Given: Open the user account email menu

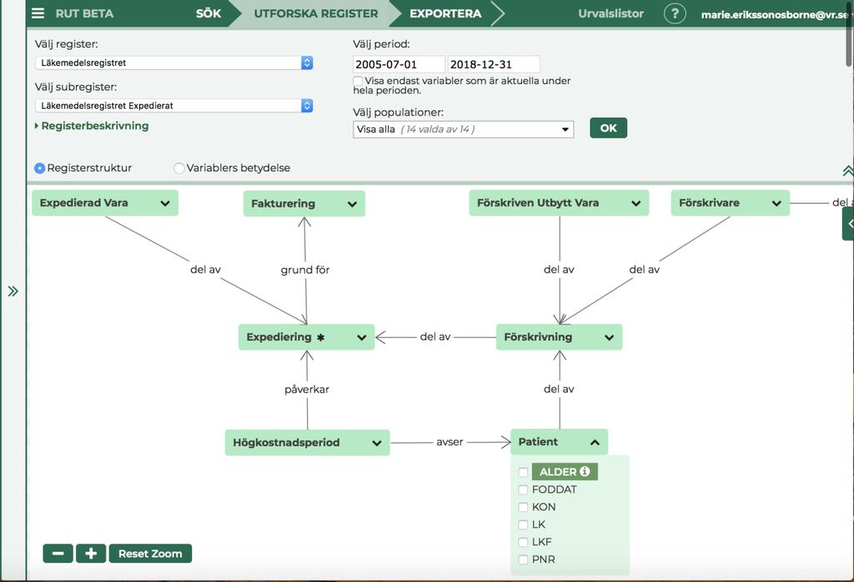Looking at the screenshot, I should point(775,15).
